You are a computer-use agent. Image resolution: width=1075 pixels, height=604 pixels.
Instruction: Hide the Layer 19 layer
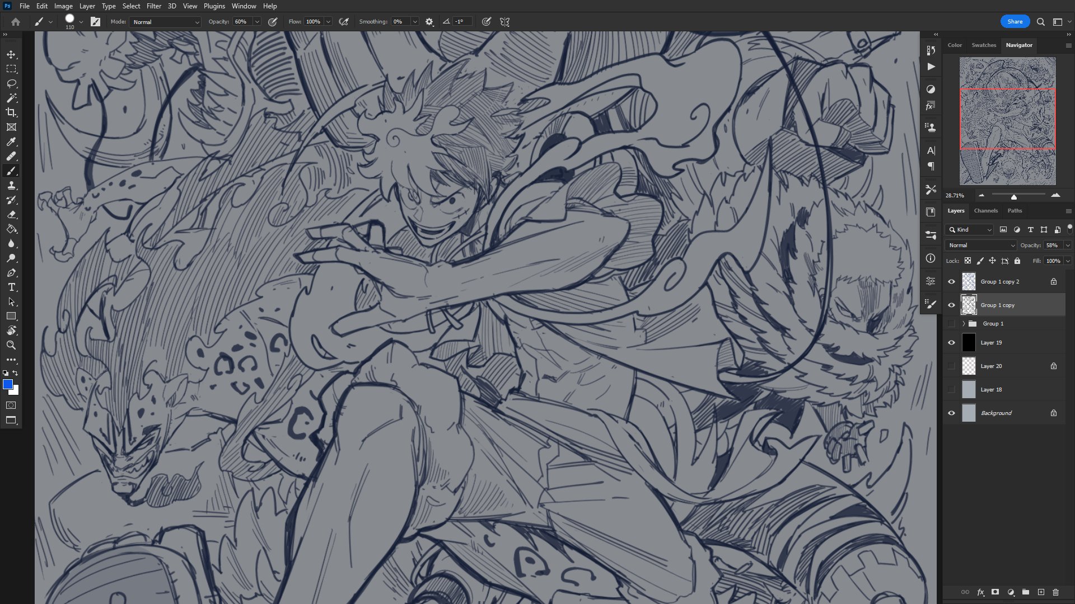[951, 343]
